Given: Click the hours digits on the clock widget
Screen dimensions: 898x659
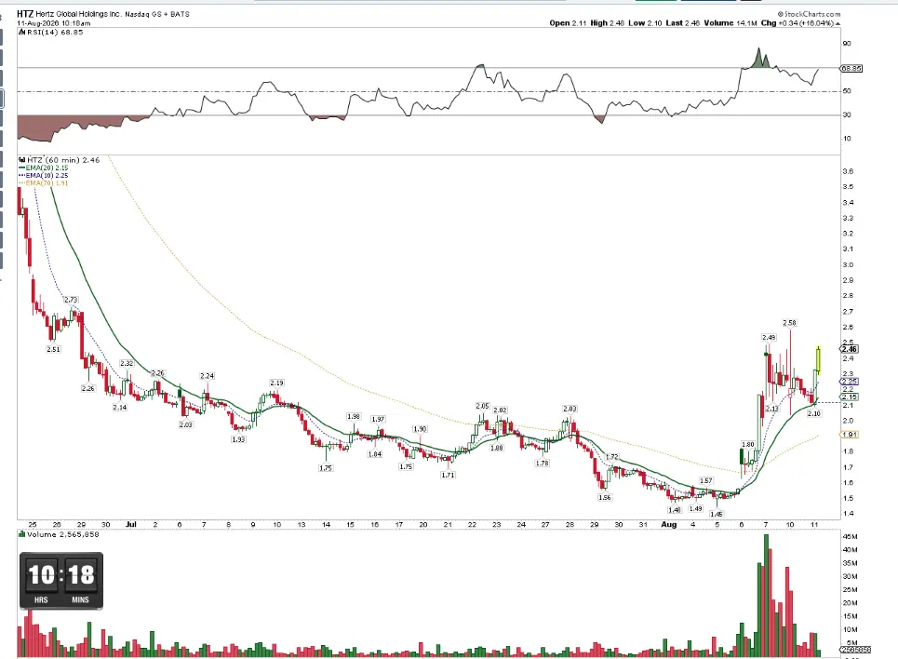Looking at the screenshot, I should click(41, 574).
